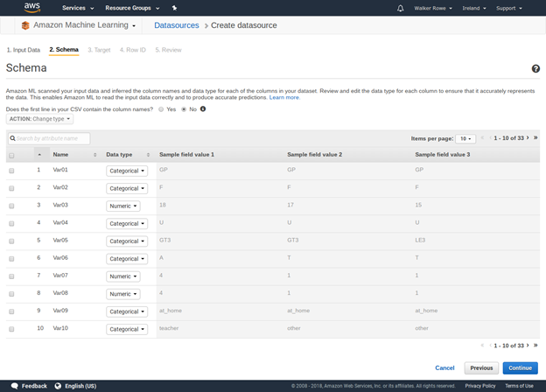Open the Support menu
Image resolution: width=546 pixels, height=392 pixels.
point(509,8)
